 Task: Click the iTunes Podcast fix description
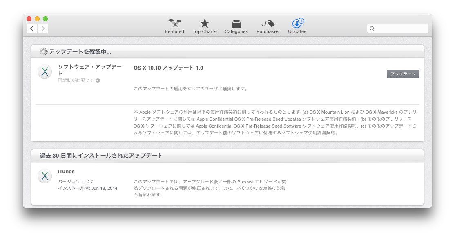click(x=210, y=188)
